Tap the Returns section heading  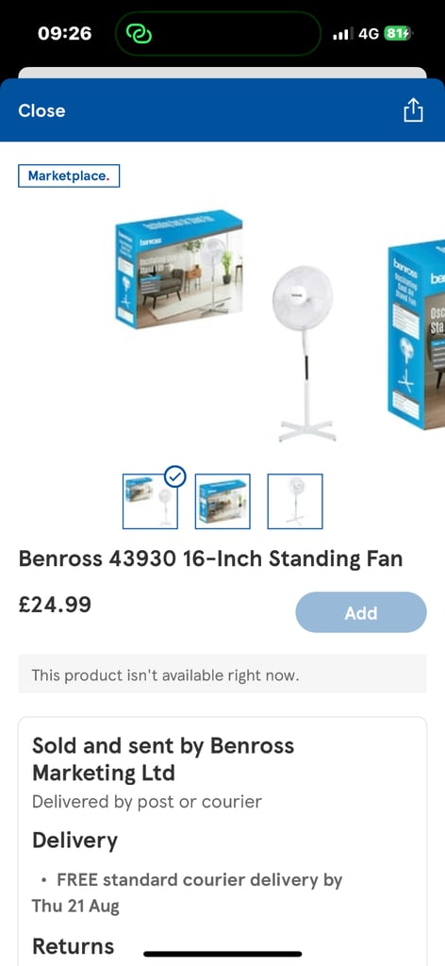click(74, 945)
